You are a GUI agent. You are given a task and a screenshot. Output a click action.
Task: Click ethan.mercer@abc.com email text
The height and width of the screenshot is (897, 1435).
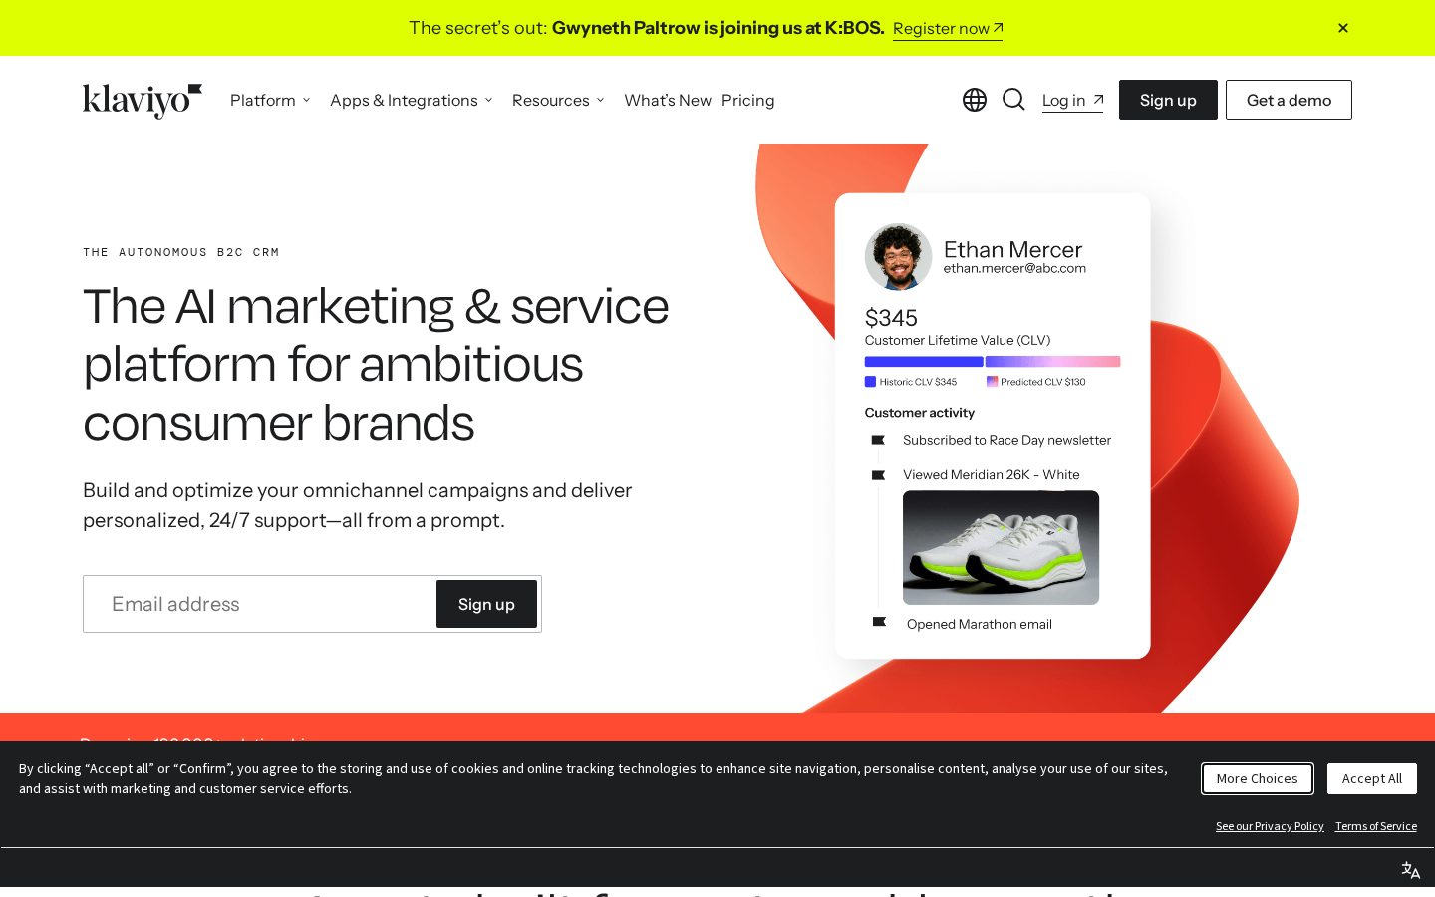point(1014,268)
